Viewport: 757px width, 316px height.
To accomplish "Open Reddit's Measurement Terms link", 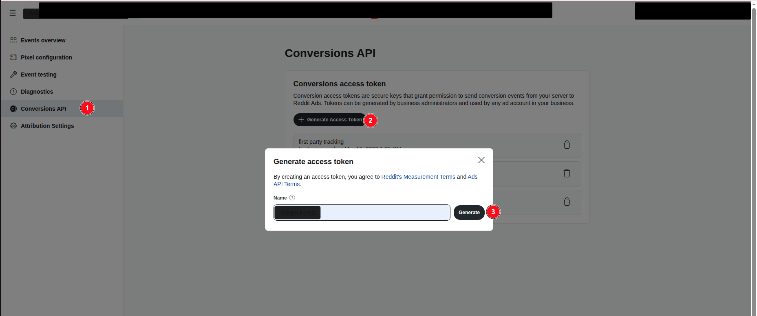I will tap(418, 177).
